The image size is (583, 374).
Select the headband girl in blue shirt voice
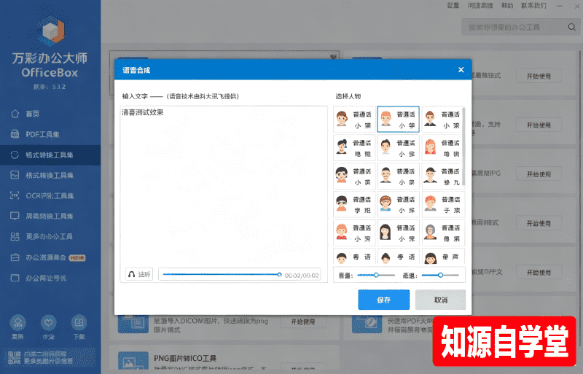click(x=398, y=205)
